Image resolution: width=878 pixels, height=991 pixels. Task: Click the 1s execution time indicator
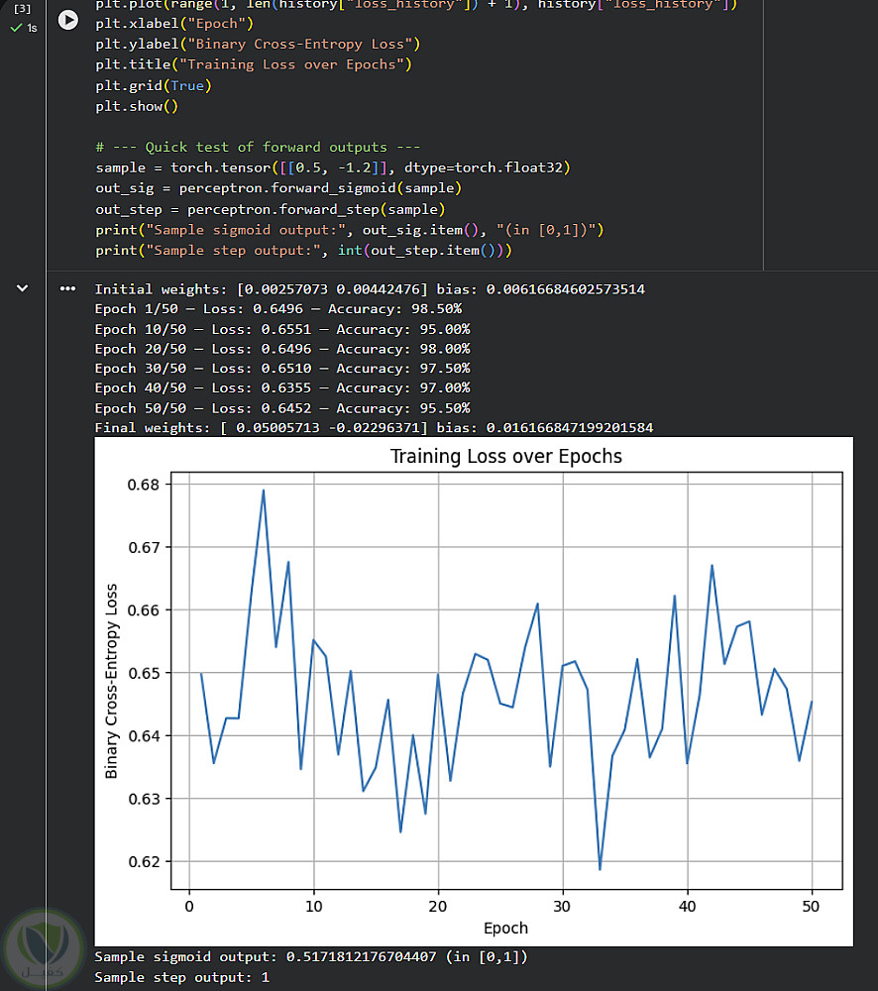32,28
